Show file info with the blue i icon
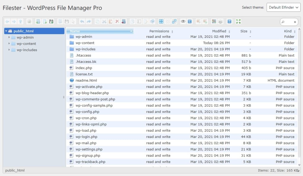 tap(189, 22)
